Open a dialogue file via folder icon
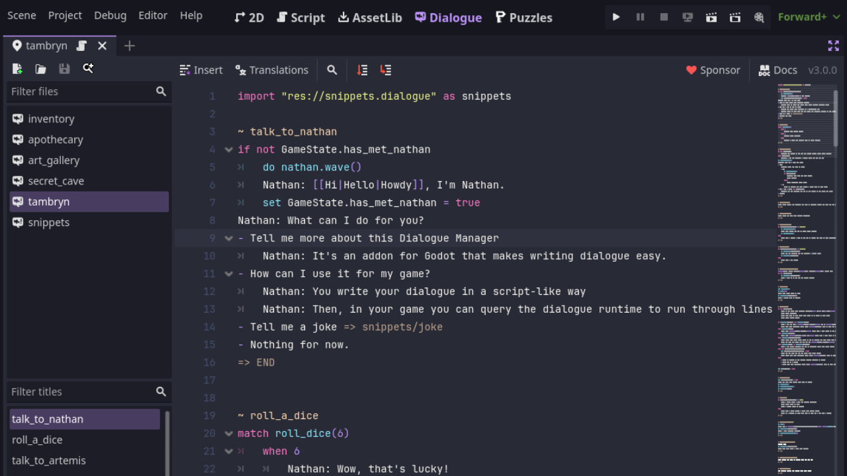This screenshot has height=476, width=847. coord(40,69)
